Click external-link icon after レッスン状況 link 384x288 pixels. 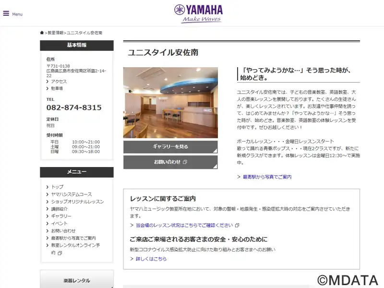237,225
